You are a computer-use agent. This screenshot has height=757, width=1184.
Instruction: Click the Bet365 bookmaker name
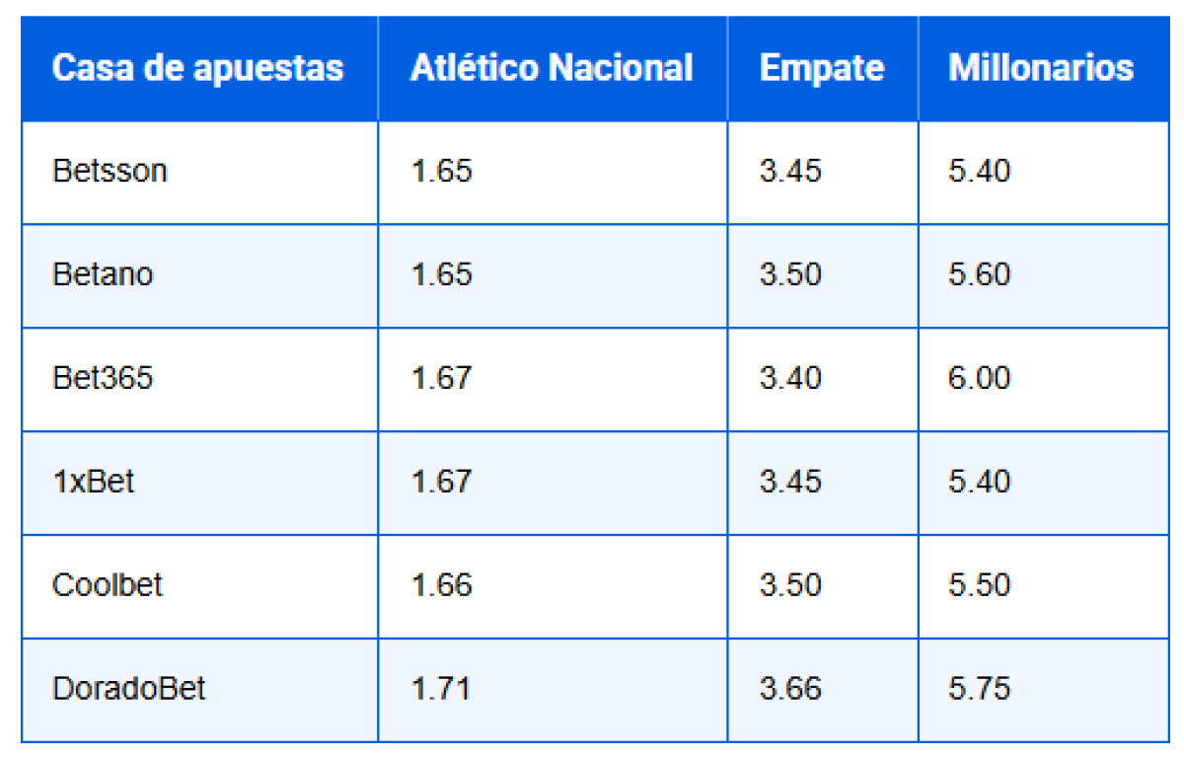(103, 378)
